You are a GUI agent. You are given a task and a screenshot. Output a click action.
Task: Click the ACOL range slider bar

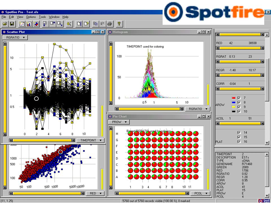tap(240, 123)
